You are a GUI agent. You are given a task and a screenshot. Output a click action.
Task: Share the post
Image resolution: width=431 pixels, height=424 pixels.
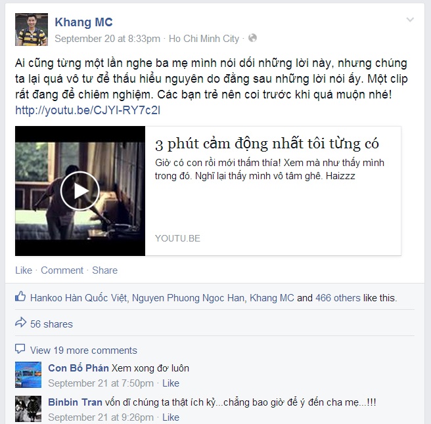pos(104,270)
